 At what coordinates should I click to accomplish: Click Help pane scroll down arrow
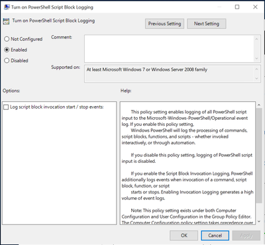(x=259, y=221)
